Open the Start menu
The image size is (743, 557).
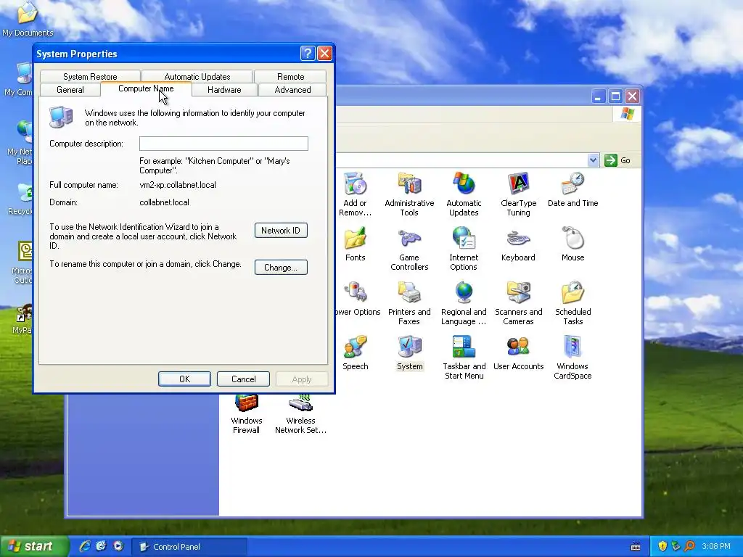click(33, 546)
